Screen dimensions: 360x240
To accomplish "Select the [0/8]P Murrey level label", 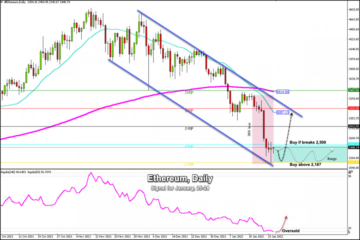I will [x=189, y=146].
